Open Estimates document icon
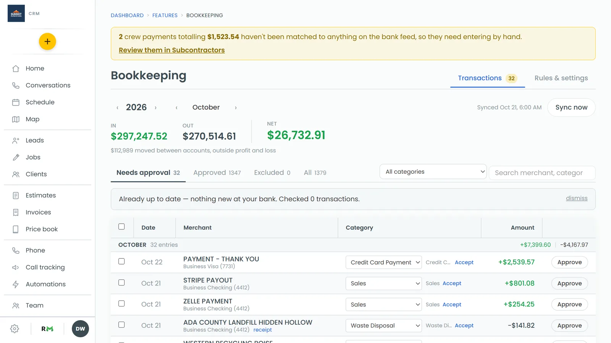The height and width of the screenshot is (343, 611). (16, 196)
